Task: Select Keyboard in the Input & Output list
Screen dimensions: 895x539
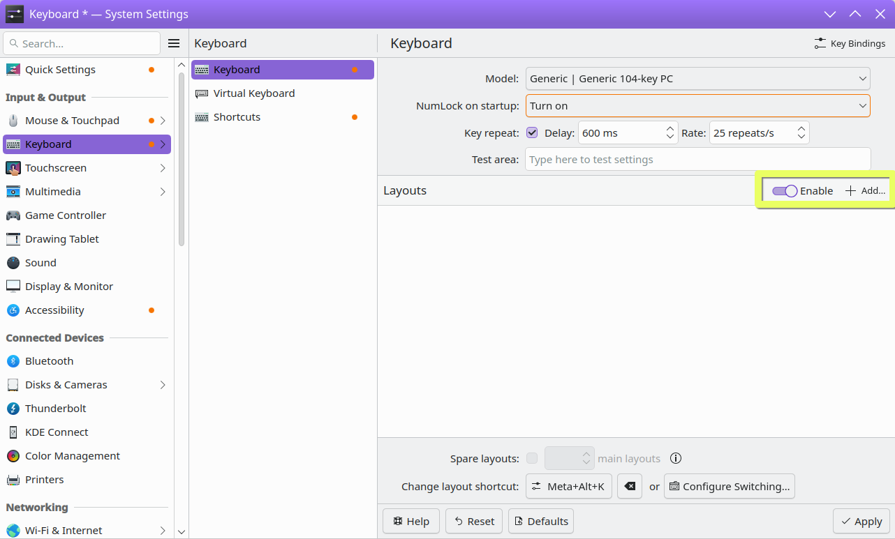Action: (87, 144)
